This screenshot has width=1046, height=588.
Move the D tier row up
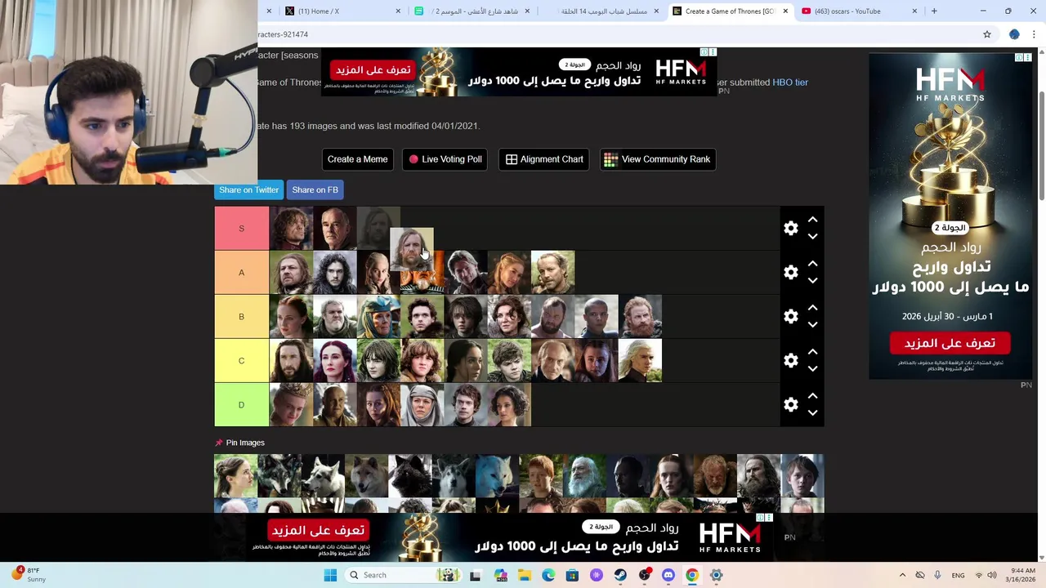[x=812, y=396]
